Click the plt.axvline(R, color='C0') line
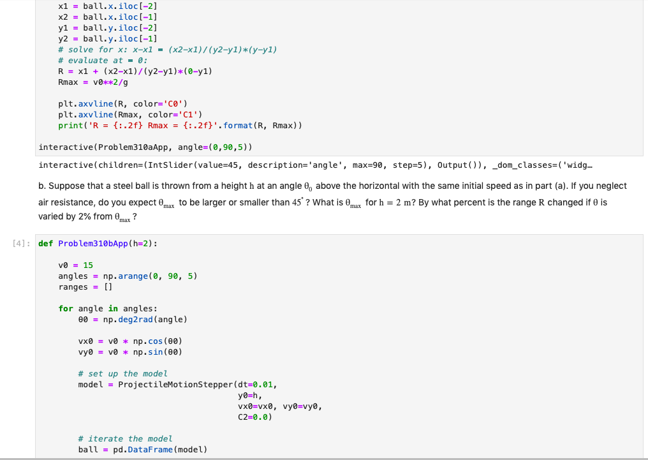648x460 pixels. pos(121,103)
